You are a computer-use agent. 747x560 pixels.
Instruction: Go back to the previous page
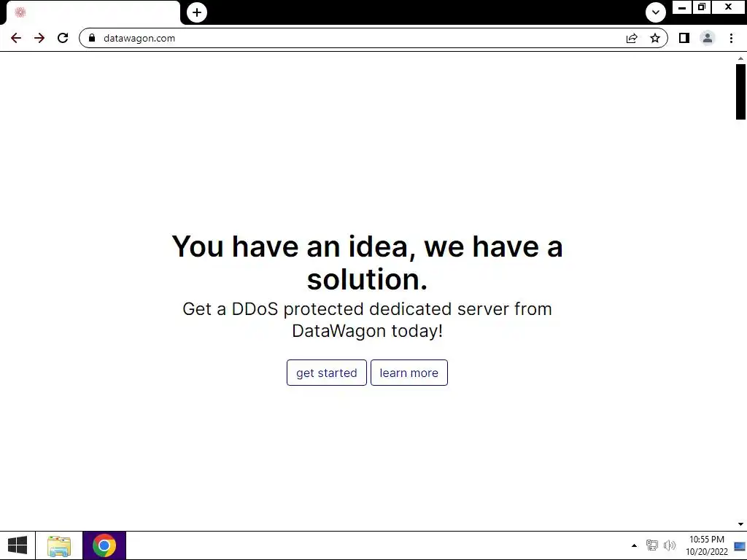pyautogui.click(x=16, y=38)
